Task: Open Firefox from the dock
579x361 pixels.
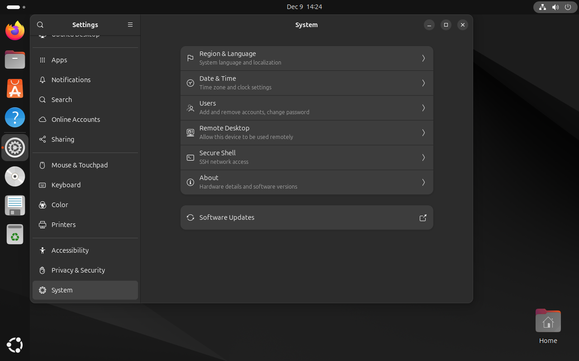Action: 15,31
